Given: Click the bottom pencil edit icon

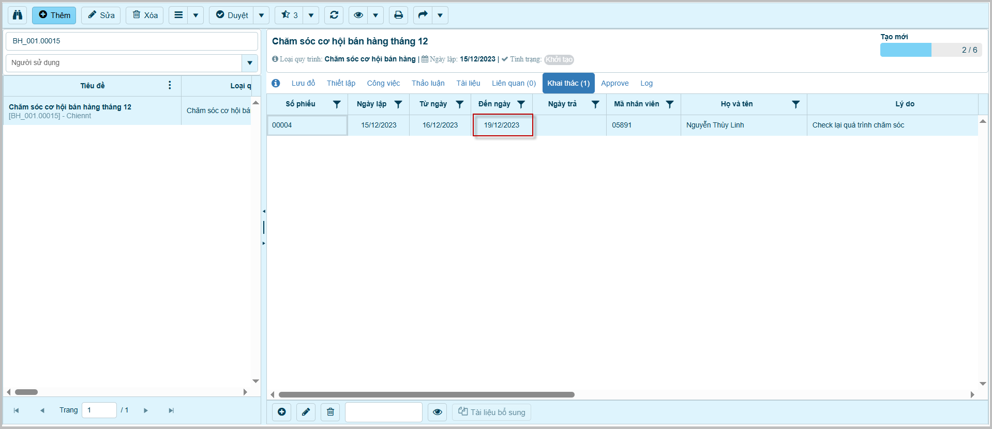Looking at the screenshot, I should tap(306, 412).
